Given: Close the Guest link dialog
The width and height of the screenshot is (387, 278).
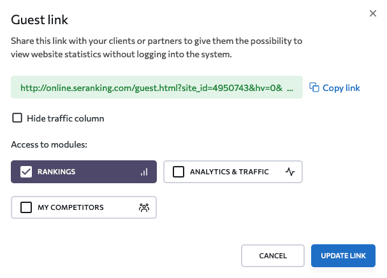Looking at the screenshot, I should coord(373,13).
